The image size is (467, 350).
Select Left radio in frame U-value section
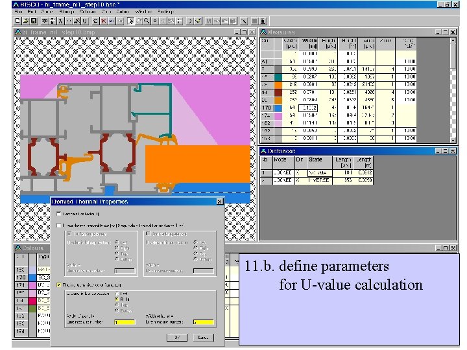[x=117, y=294]
